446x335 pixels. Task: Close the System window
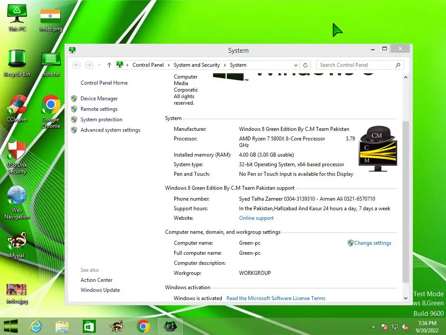click(x=400, y=49)
